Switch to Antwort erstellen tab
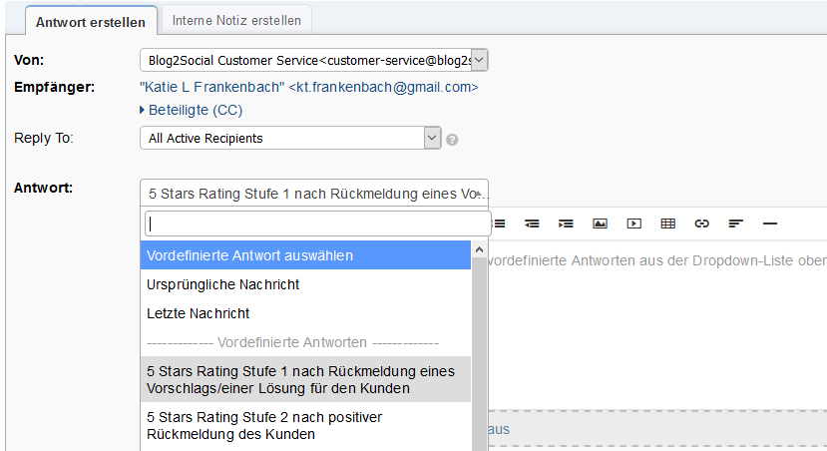827x451 pixels. click(x=91, y=22)
